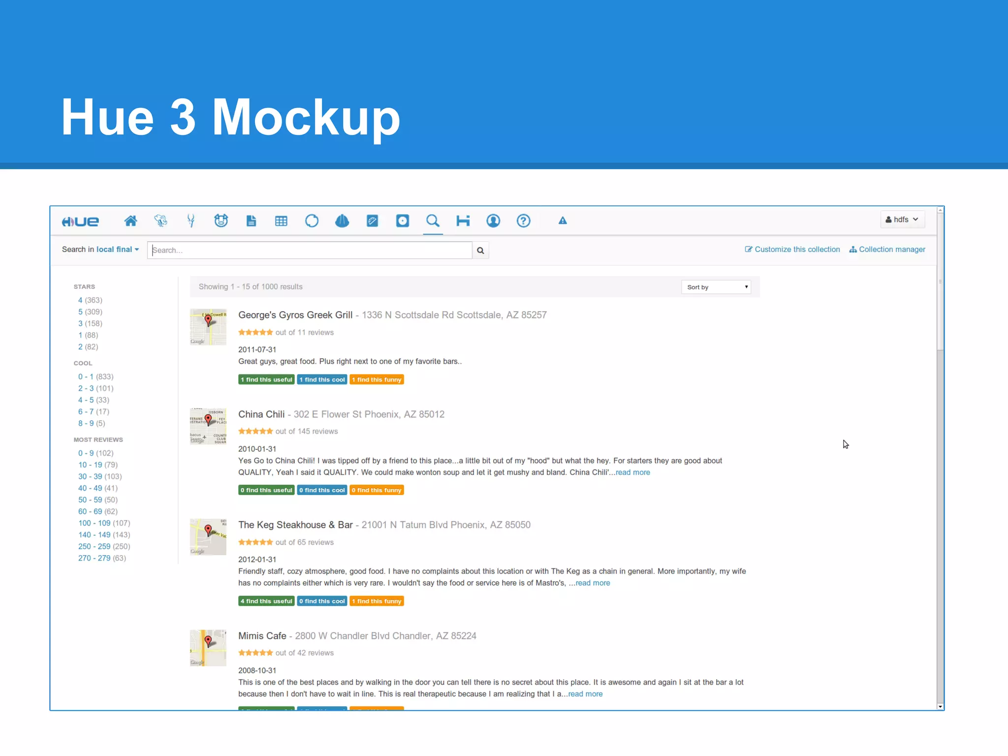The width and height of the screenshot is (1008, 756).
Task: Open the Sort by dropdown
Action: click(716, 287)
